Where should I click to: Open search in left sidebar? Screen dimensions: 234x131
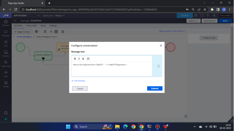click(x=6, y=113)
